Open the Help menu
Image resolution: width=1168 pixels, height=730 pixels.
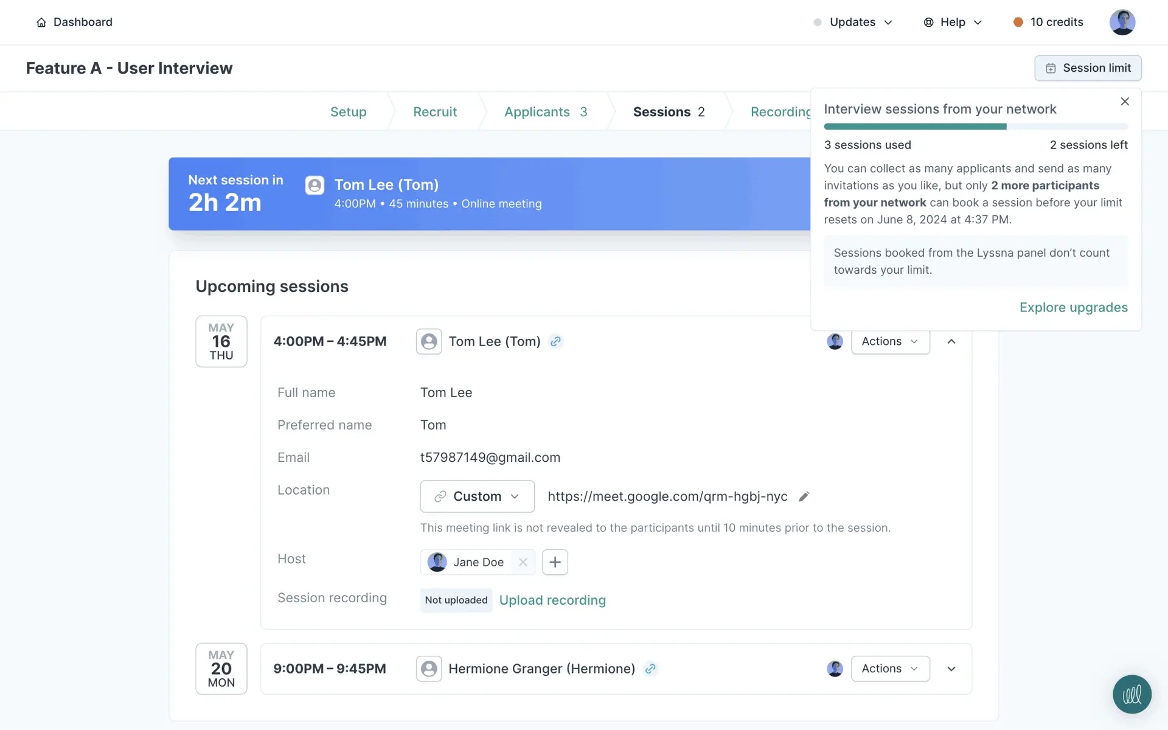point(953,23)
